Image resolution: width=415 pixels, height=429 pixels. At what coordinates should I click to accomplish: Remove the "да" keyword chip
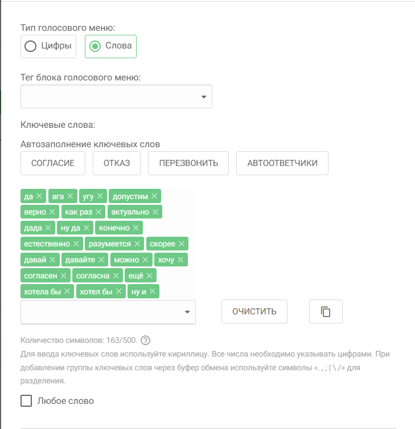39,196
